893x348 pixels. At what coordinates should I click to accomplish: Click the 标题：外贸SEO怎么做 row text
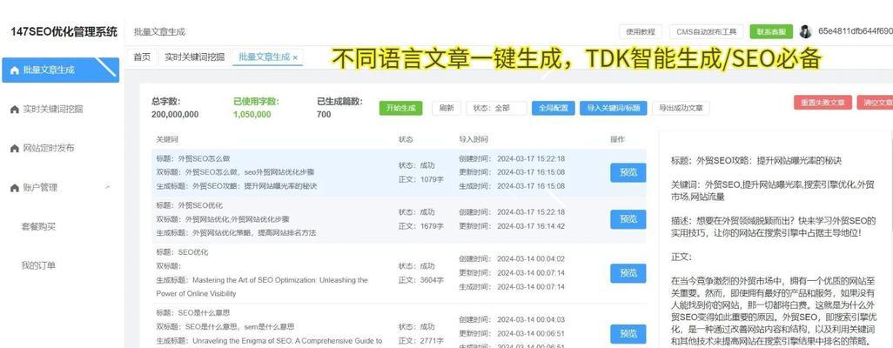(193, 158)
